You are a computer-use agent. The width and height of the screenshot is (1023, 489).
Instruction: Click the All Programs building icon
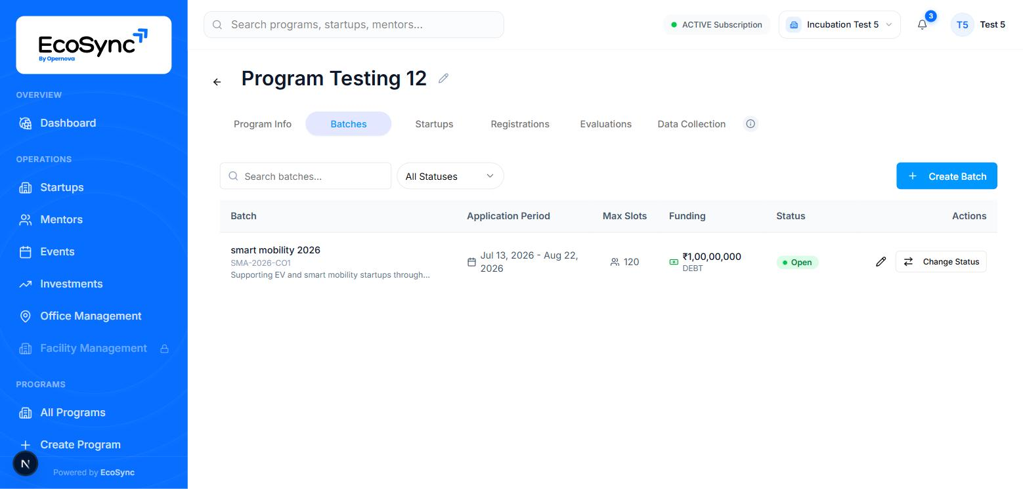pos(25,413)
